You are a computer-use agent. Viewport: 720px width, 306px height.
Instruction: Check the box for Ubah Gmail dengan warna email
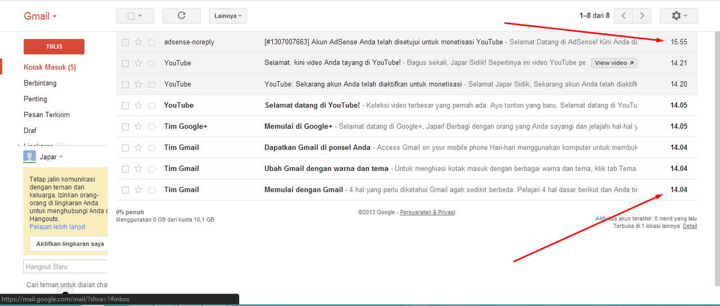[125, 169]
